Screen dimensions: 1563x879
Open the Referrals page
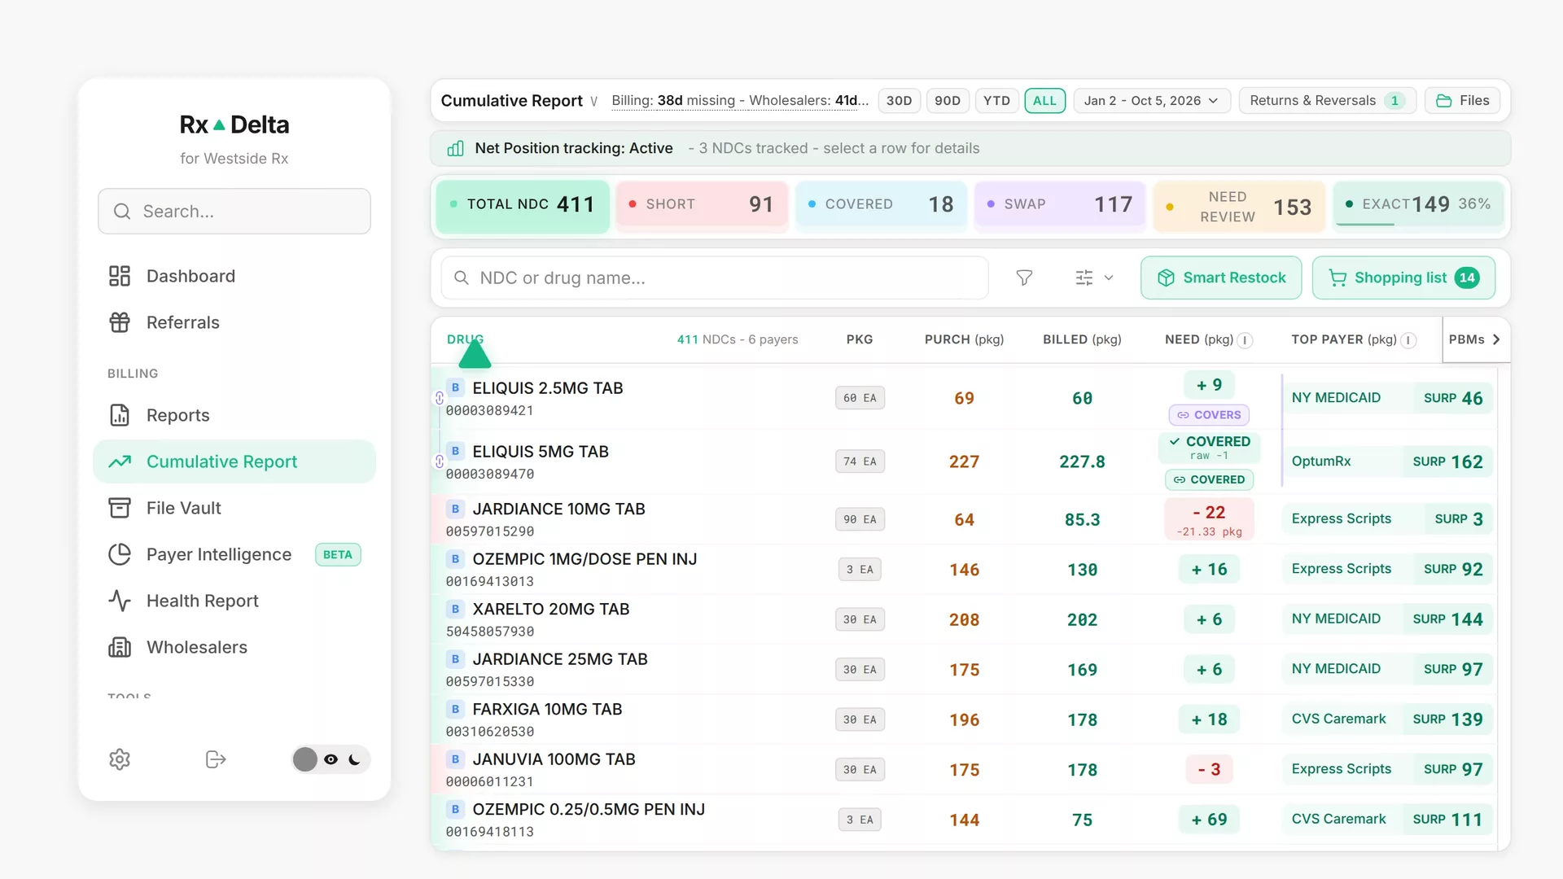pos(234,322)
